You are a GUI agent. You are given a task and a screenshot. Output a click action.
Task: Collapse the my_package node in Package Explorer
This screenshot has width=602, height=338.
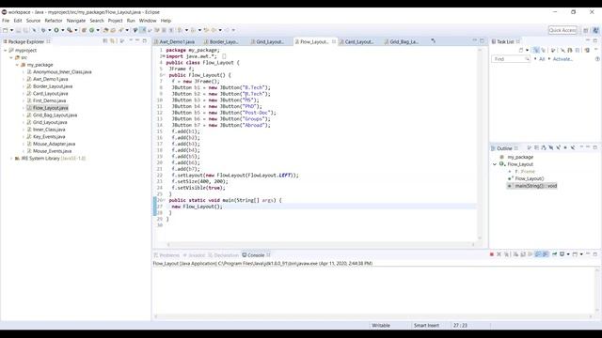(17, 65)
